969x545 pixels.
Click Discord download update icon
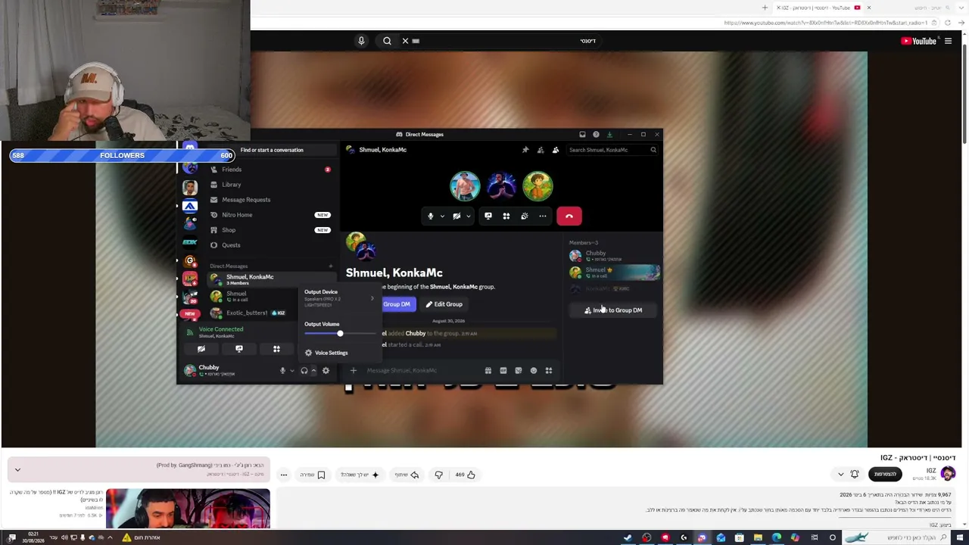click(609, 135)
